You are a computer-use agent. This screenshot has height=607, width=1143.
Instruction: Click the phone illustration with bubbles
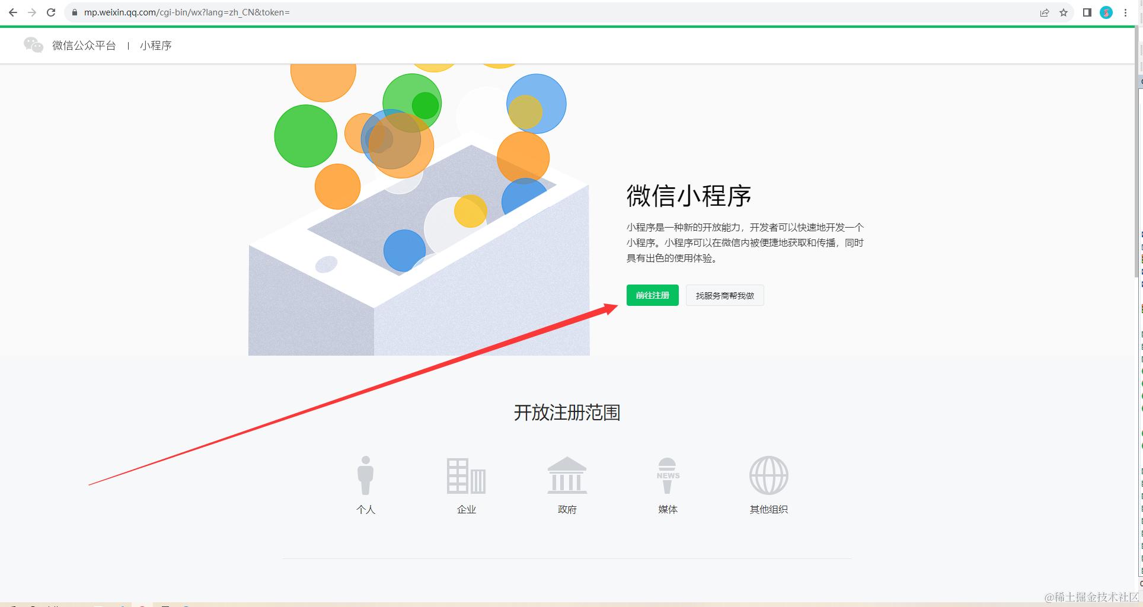click(419, 209)
